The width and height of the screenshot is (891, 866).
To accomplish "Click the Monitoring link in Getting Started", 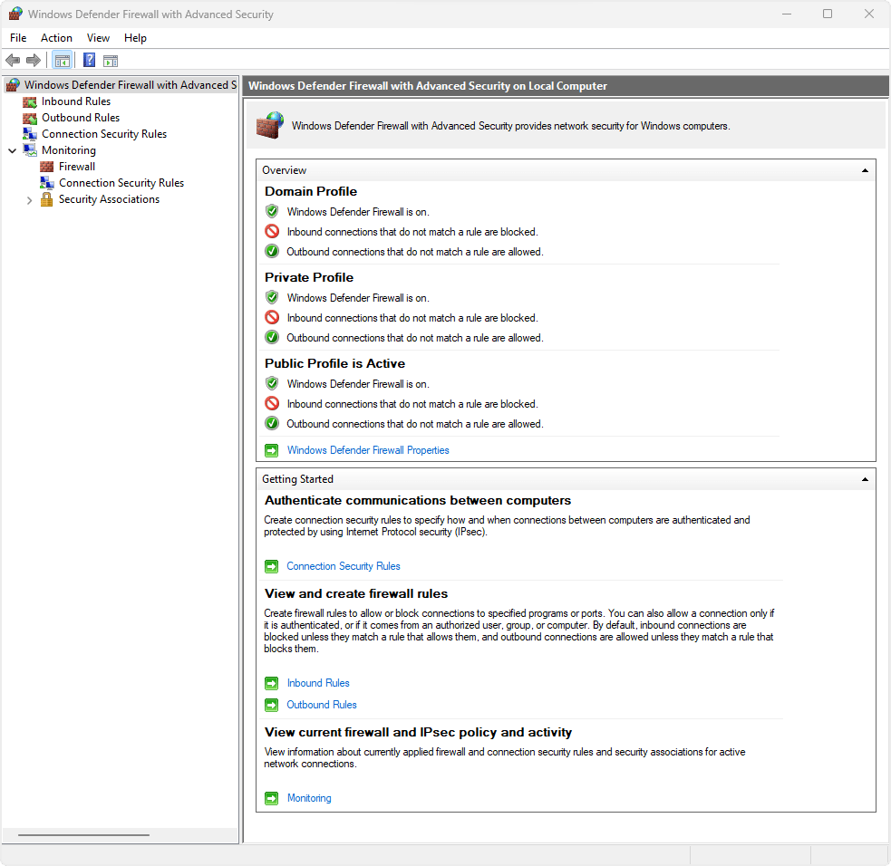I will coord(308,798).
